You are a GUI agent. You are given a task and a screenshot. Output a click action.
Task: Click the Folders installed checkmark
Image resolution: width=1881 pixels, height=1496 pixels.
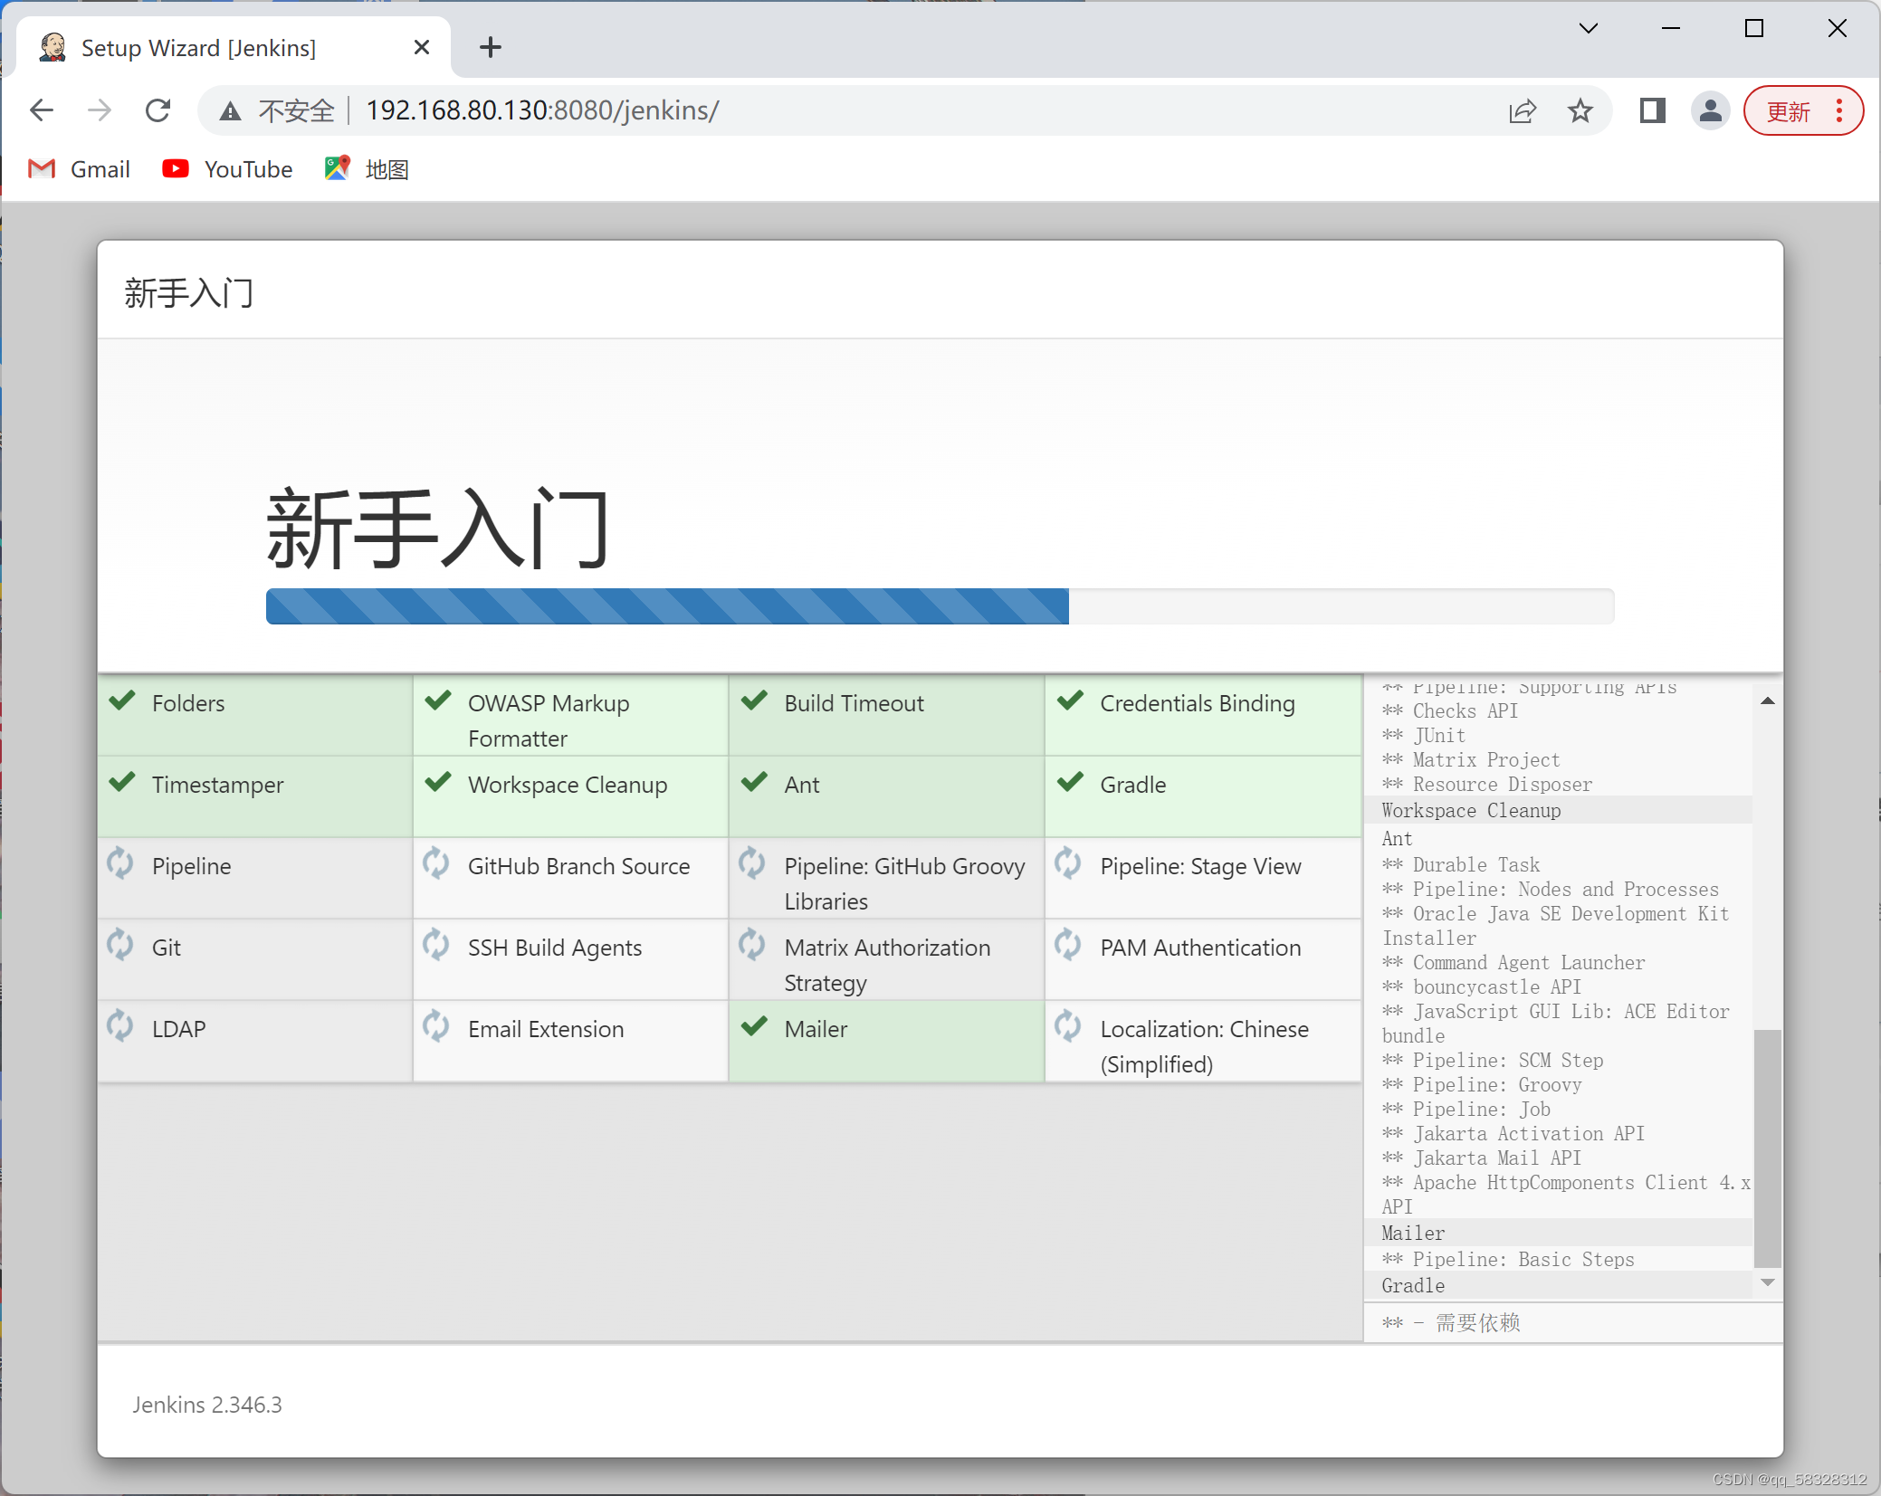click(x=122, y=700)
